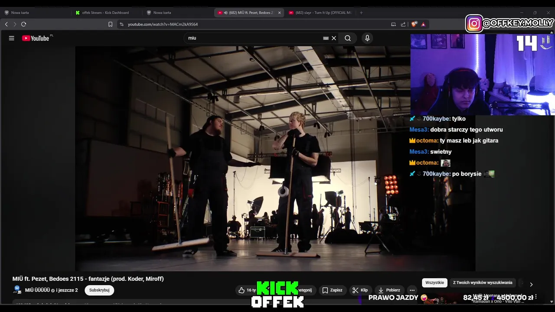The image size is (555, 312).
Task: Bookmark this page using the bookmark icon
Action: tap(110, 24)
